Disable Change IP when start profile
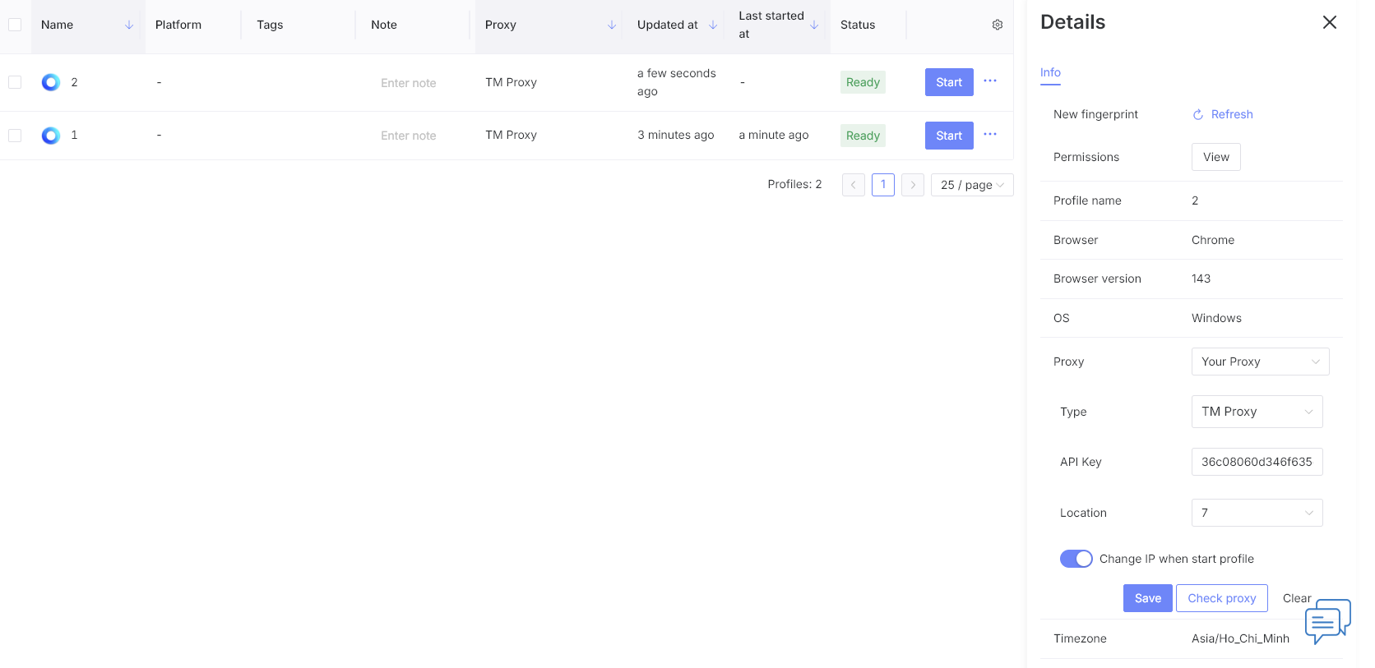This screenshot has height=668, width=1375. click(1076, 559)
